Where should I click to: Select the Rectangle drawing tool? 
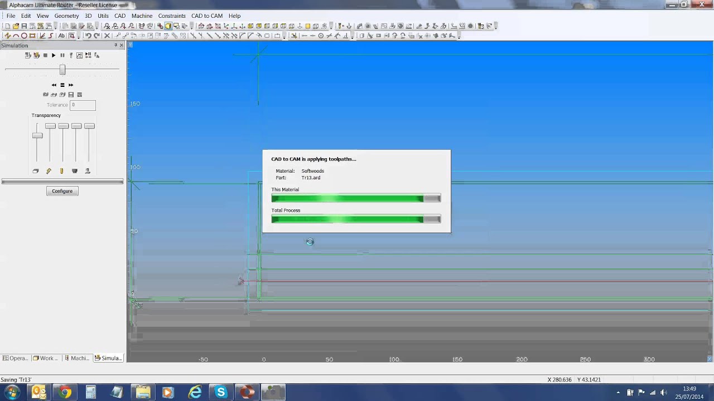[32, 36]
